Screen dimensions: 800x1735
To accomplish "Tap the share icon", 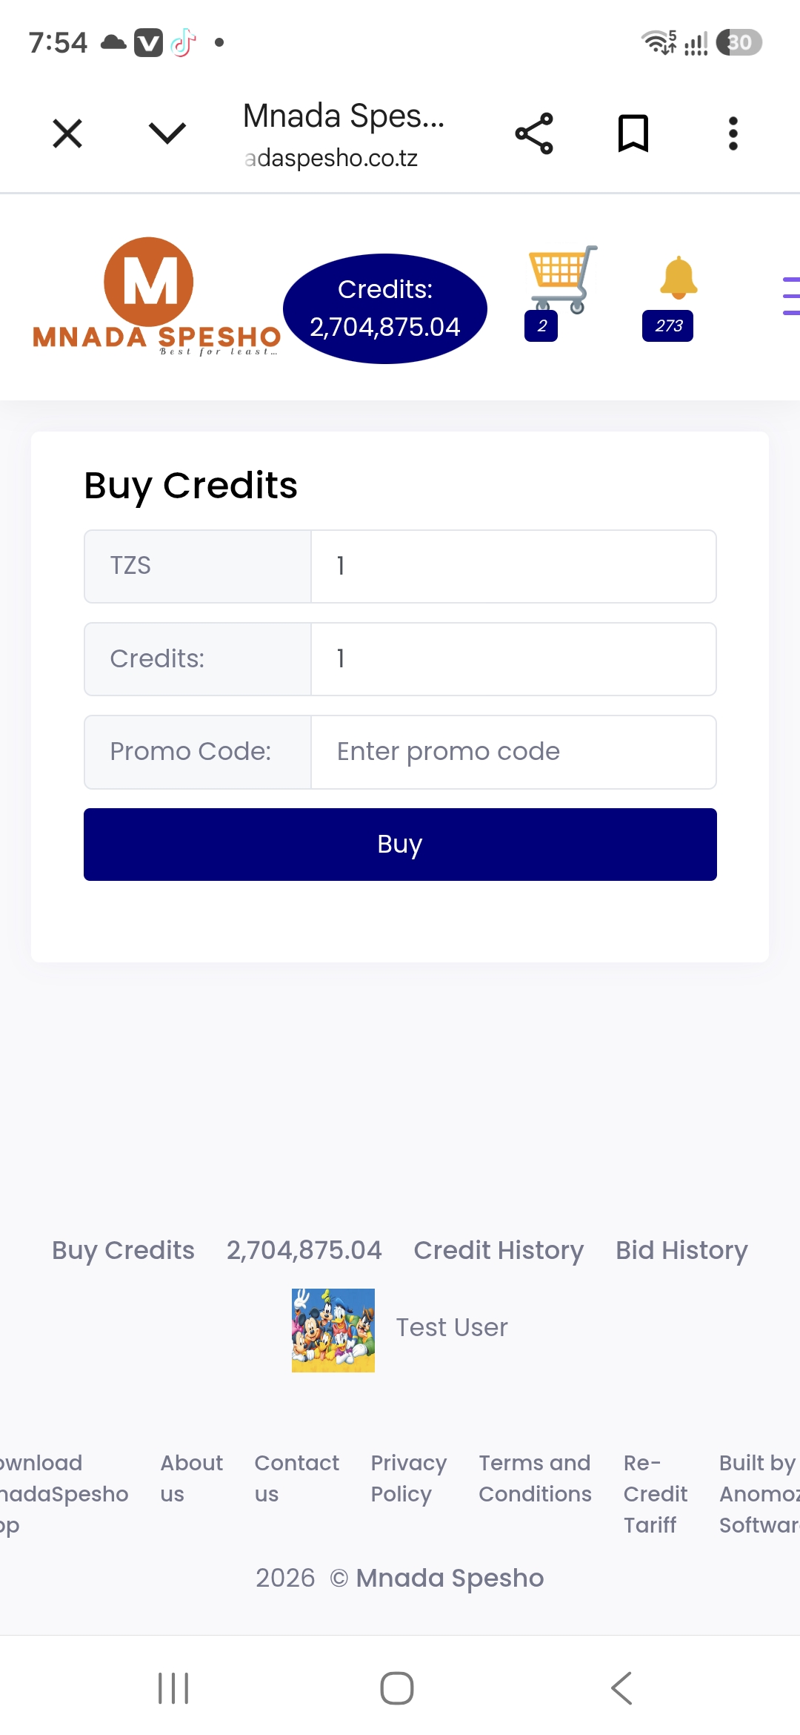I will (534, 133).
